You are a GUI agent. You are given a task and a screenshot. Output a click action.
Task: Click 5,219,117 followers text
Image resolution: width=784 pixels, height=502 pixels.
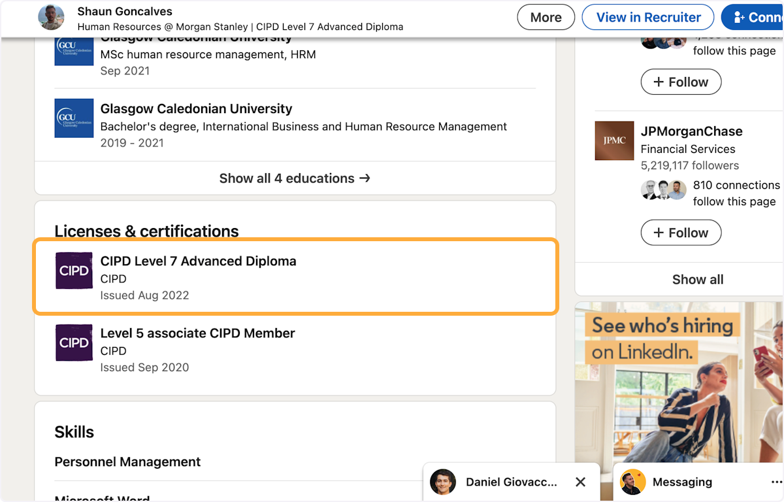click(x=690, y=165)
